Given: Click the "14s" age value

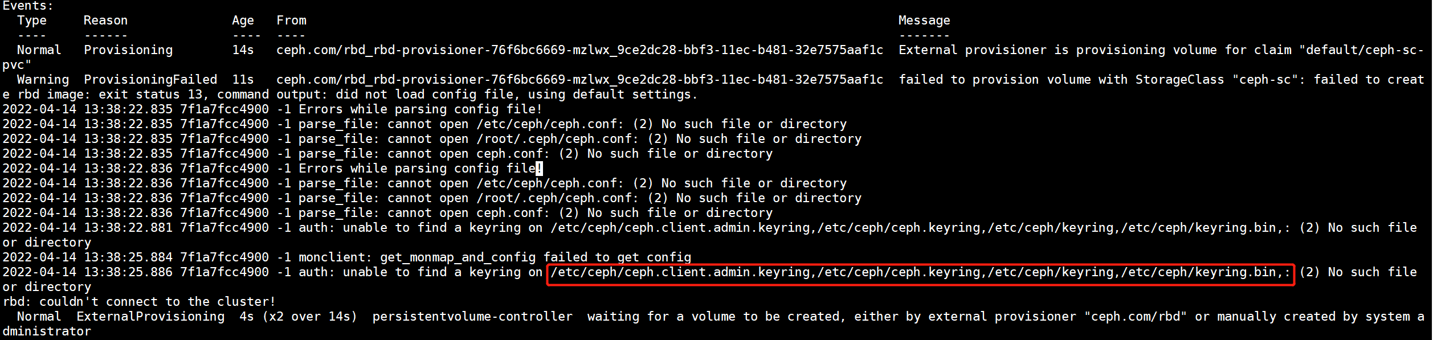Looking at the screenshot, I should coord(243,50).
